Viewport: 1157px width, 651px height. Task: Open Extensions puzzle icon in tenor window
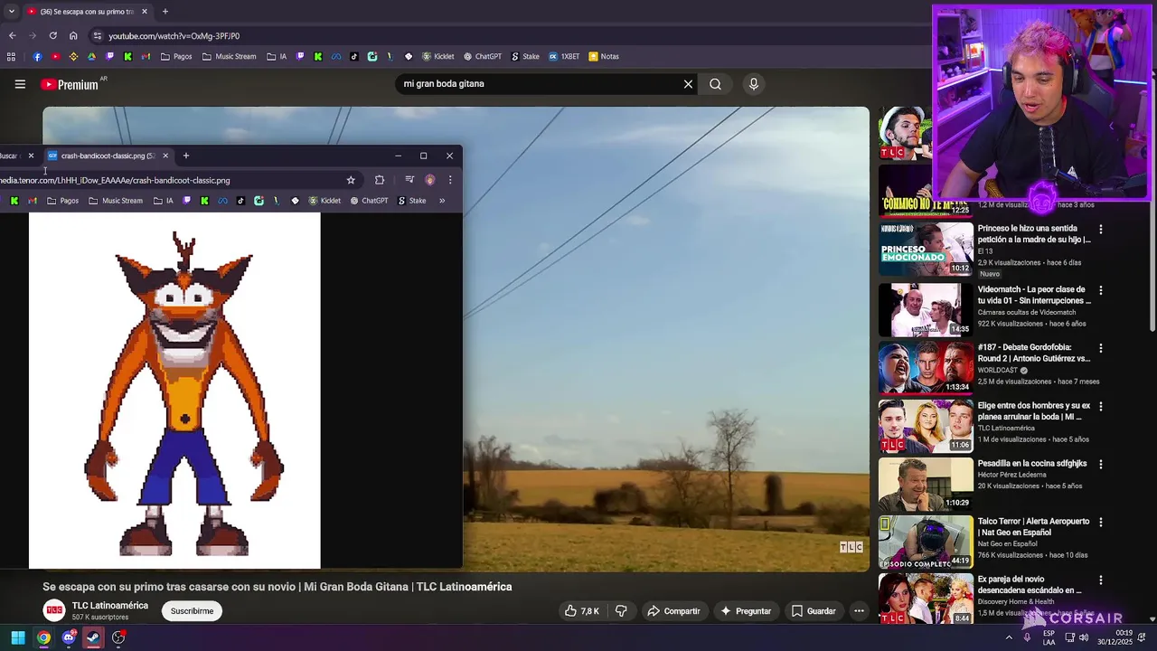(380, 180)
